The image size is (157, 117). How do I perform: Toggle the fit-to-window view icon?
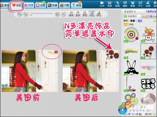point(57,14)
